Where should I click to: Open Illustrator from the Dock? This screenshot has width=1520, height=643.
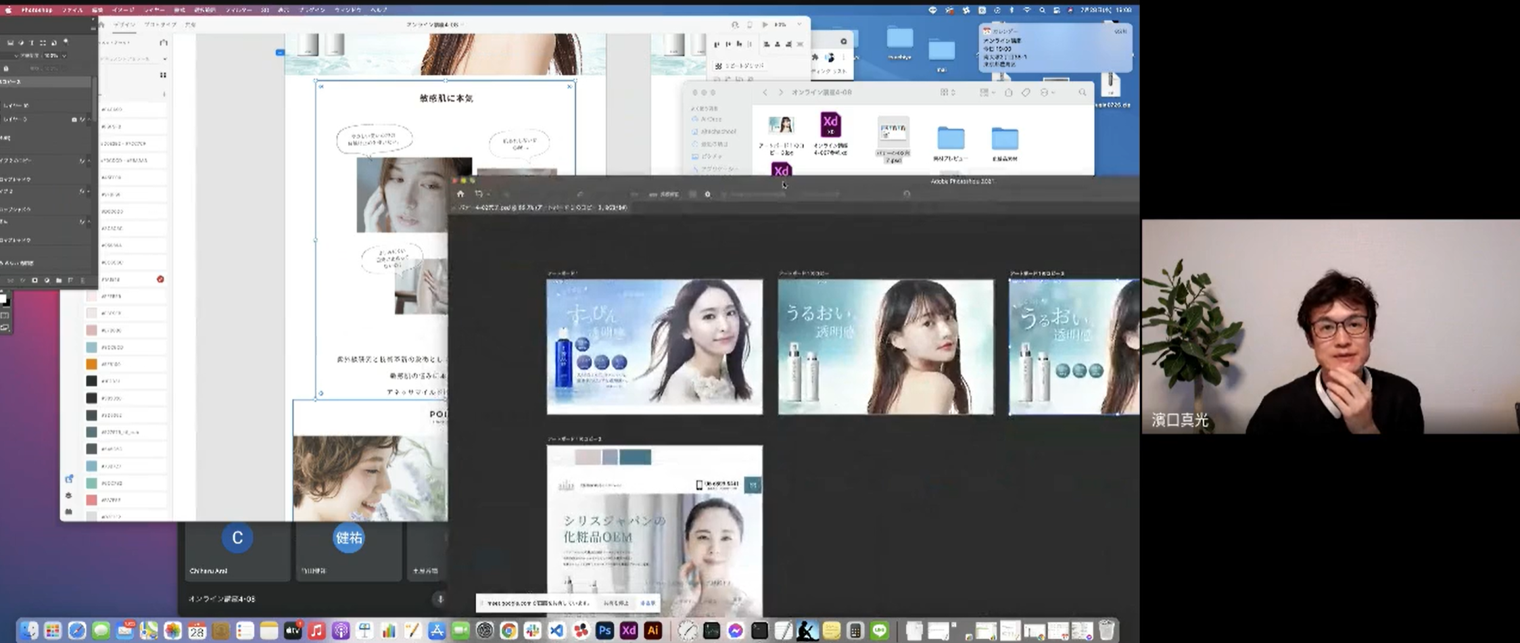pyautogui.click(x=652, y=631)
